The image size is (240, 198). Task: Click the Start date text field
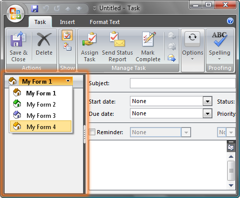click(167, 101)
